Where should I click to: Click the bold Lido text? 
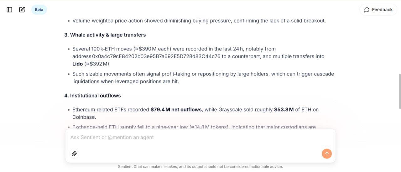point(77,64)
